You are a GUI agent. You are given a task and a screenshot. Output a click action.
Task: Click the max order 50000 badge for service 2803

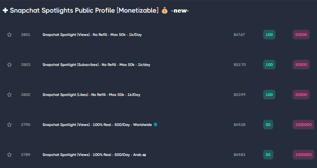tap(301, 65)
